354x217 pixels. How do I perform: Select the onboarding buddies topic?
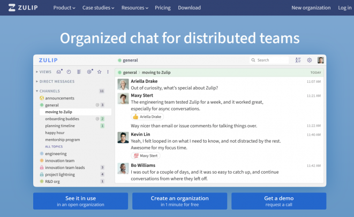(62, 119)
